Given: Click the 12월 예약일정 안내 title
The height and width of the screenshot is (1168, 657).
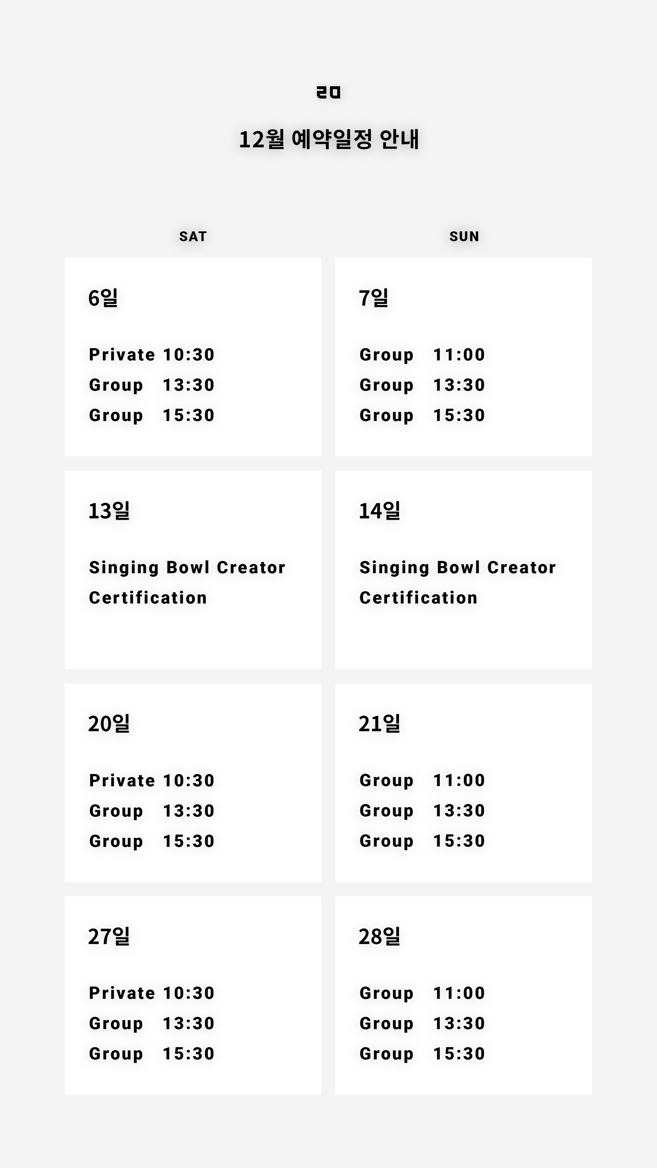Looking at the screenshot, I should (x=328, y=139).
